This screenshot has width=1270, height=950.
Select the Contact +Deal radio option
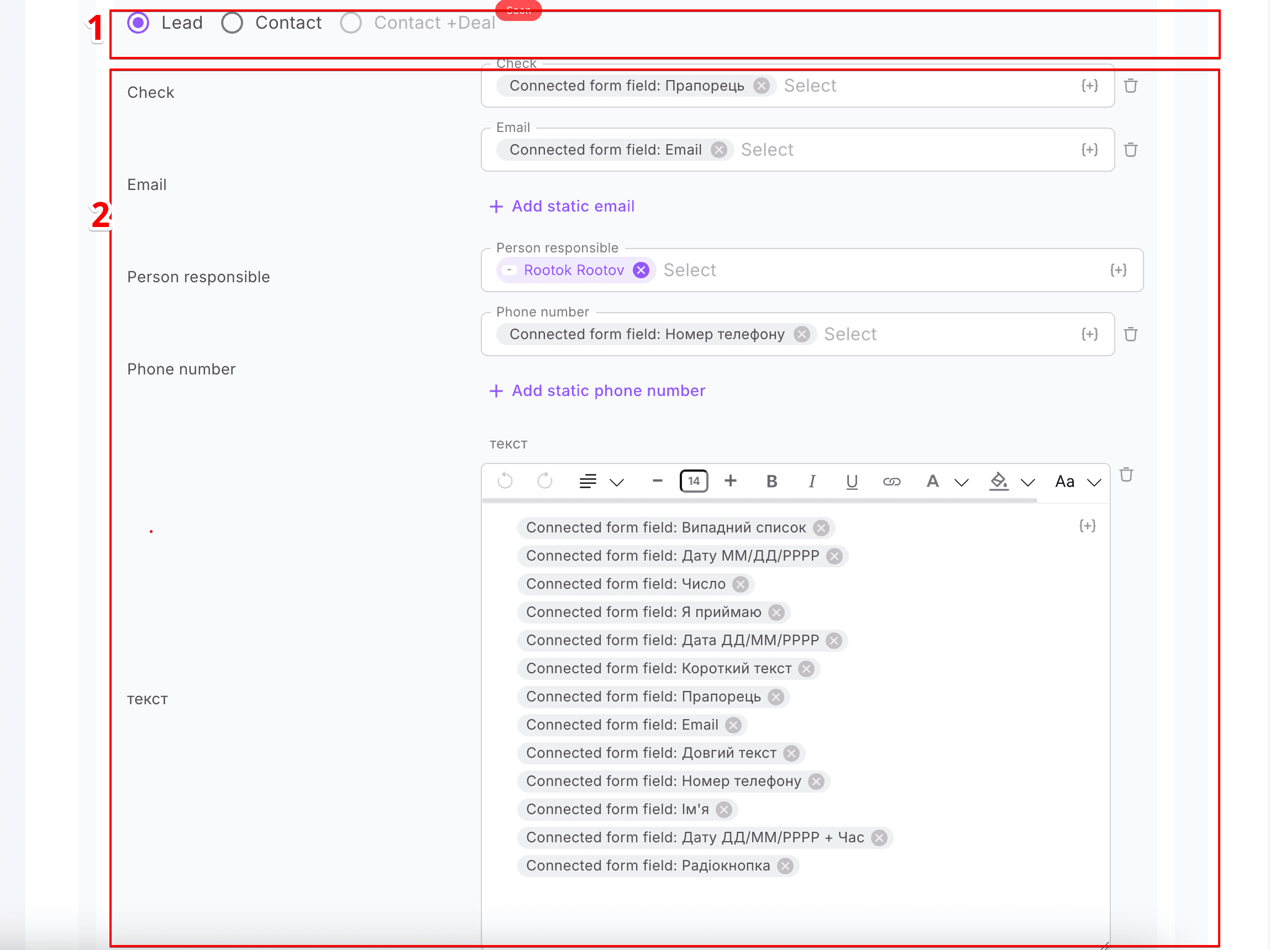tap(351, 23)
